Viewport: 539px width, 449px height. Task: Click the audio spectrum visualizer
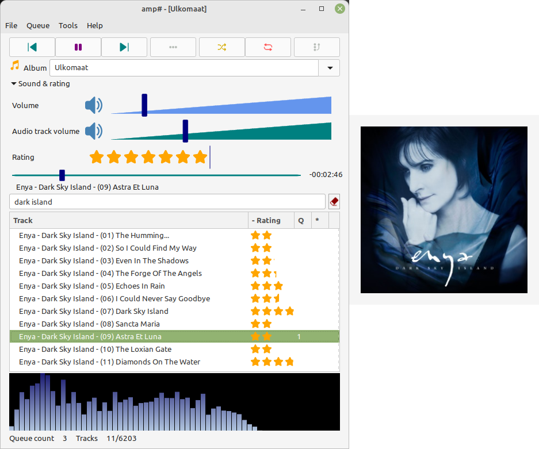pyautogui.click(x=174, y=402)
